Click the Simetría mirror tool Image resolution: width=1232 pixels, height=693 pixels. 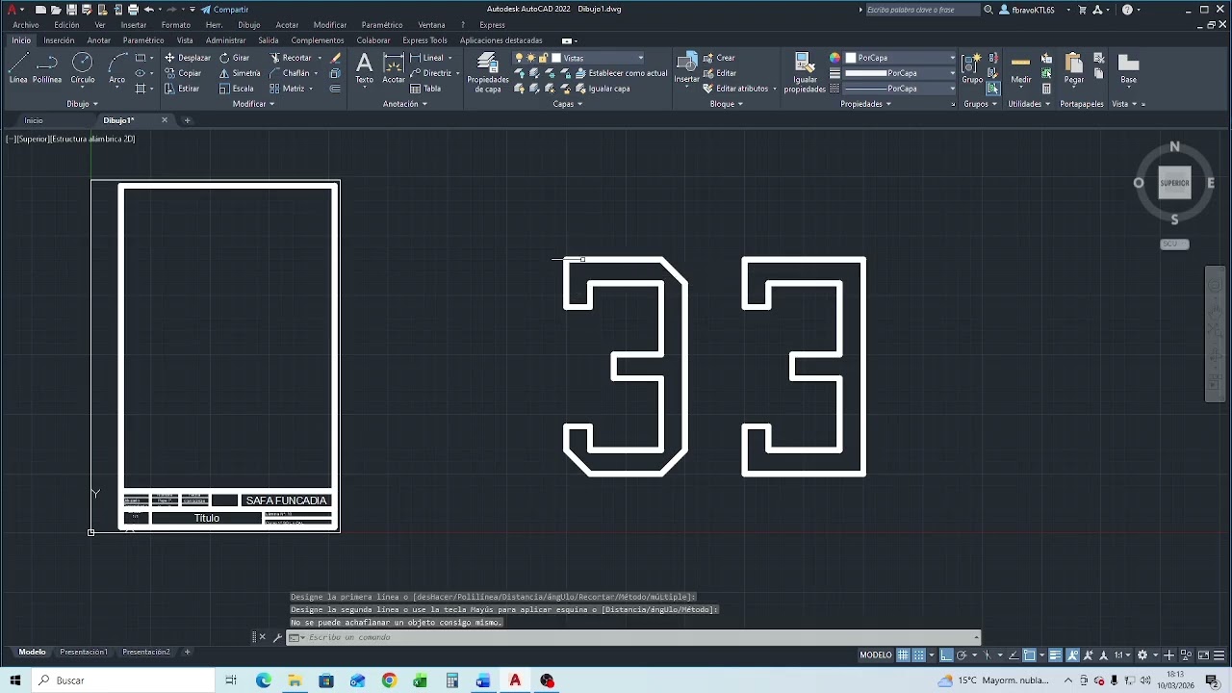click(240, 73)
